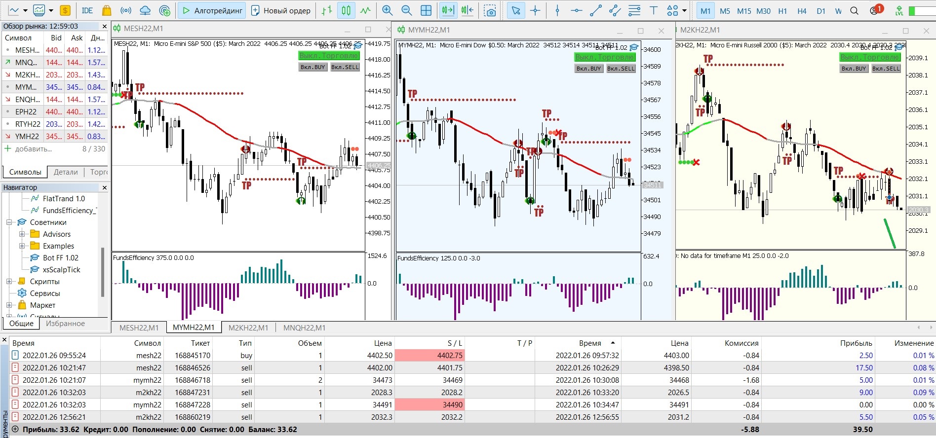Zoom out on the chart

407,10
